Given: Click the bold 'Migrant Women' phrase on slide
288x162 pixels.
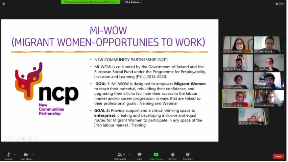Looking at the screenshot, I should click(190, 84).
